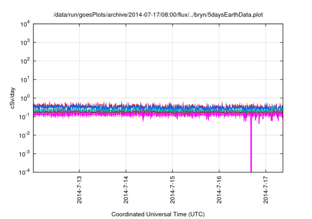Click the plot title file path

click(158, 15)
